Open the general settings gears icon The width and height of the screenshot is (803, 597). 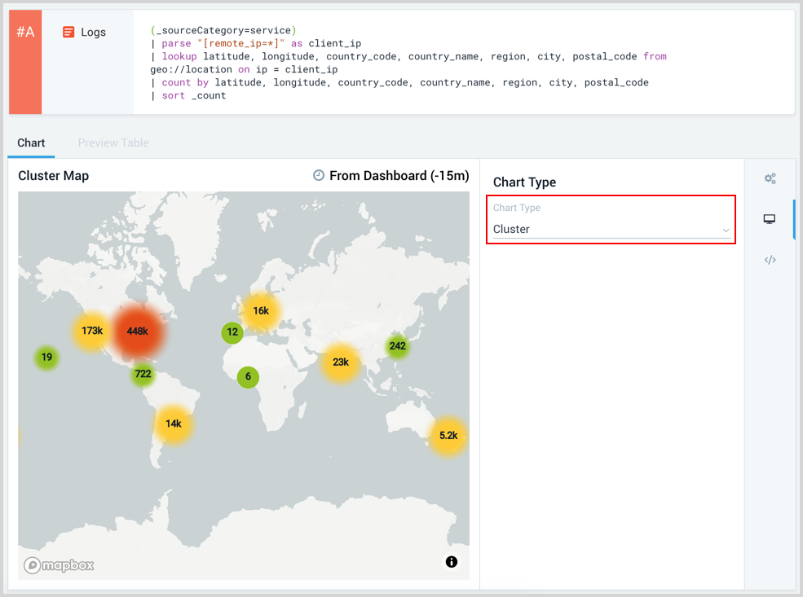point(770,178)
